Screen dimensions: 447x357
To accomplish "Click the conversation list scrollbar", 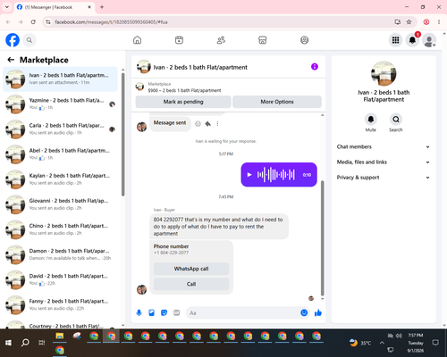I will [122, 134].
